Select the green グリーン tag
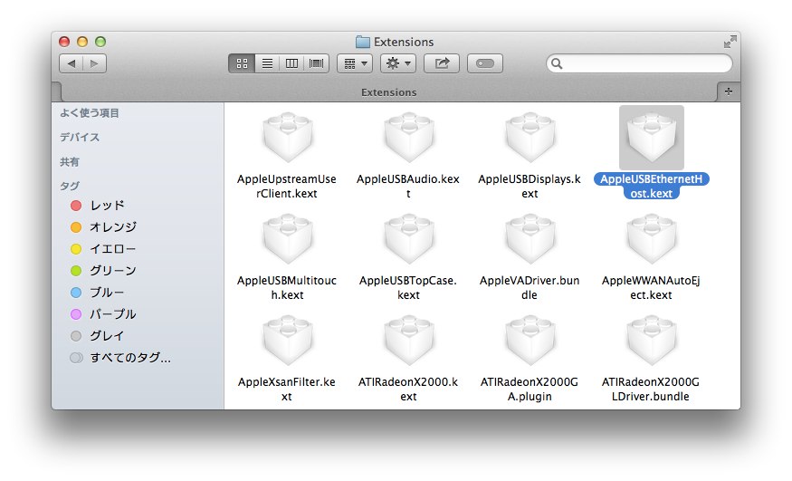The width and height of the screenshot is (792, 481). pos(103,271)
